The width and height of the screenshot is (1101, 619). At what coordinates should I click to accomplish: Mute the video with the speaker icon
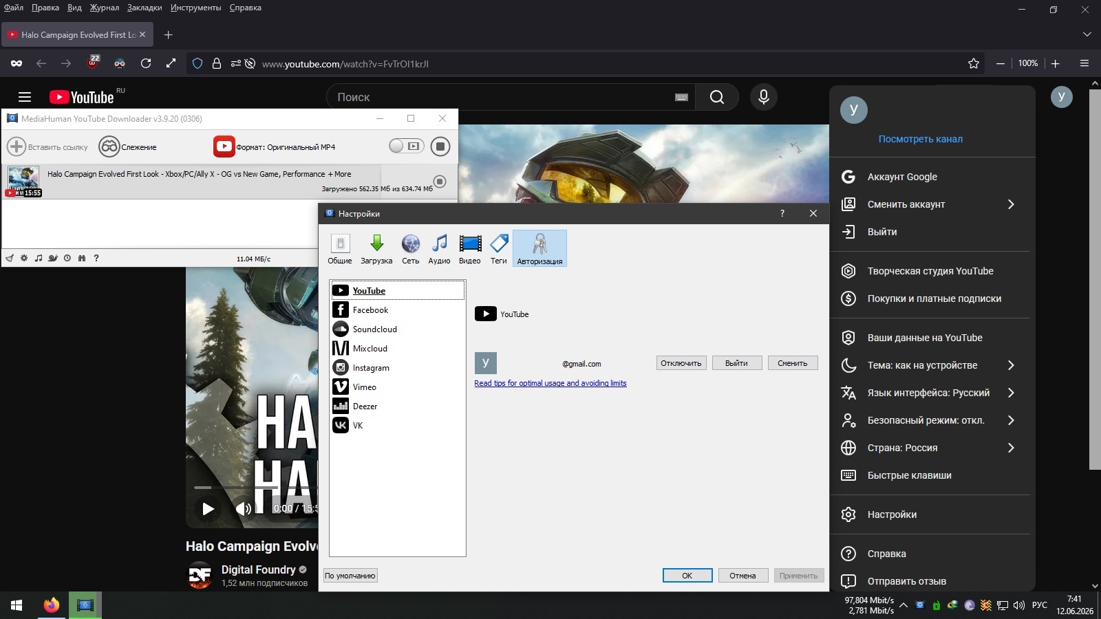click(x=243, y=508)
